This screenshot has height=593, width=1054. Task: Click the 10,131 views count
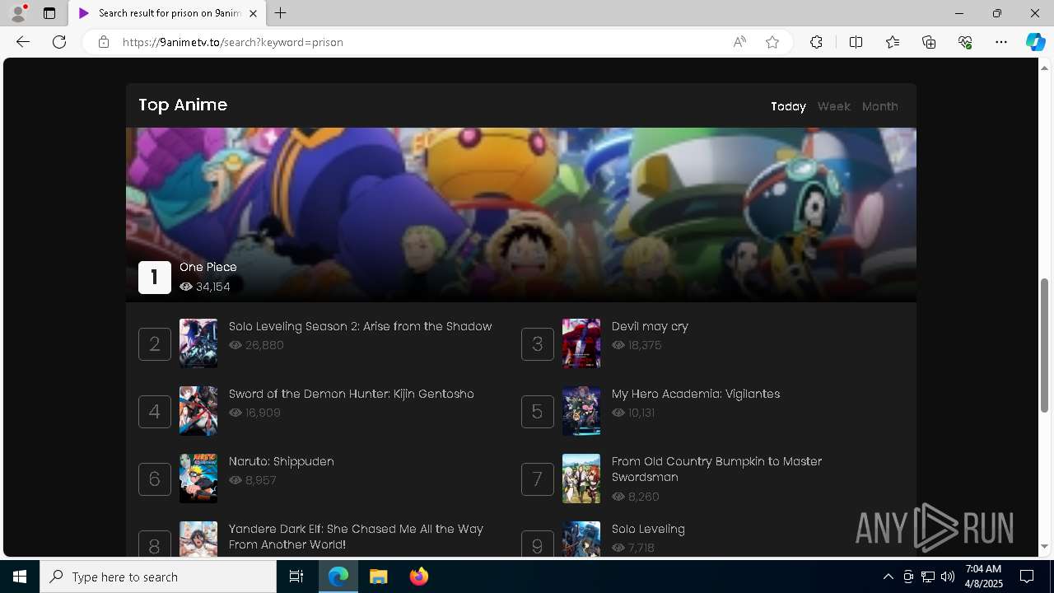[633, 413]
